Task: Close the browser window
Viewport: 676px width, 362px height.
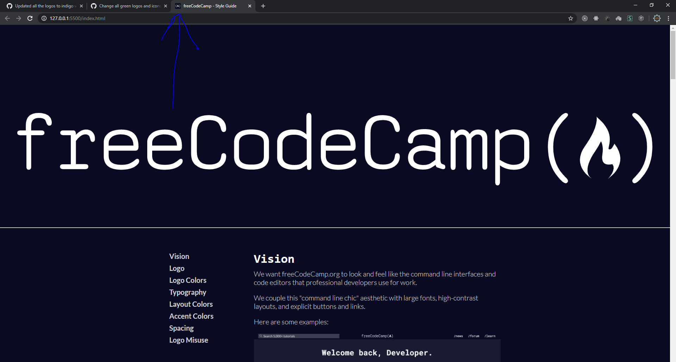Action: 668,5
